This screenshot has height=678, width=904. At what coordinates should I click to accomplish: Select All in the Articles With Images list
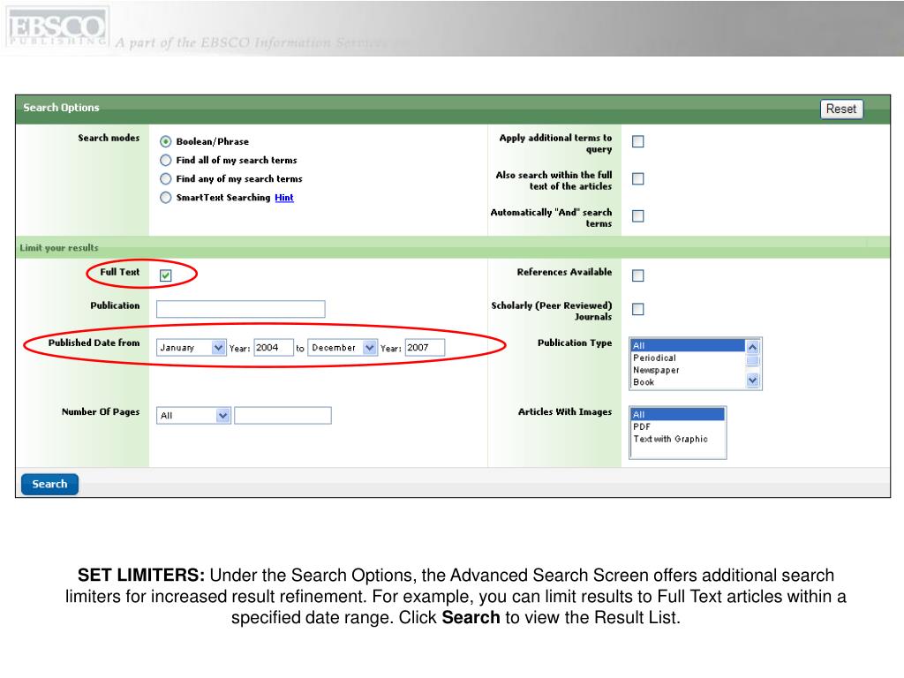point(677,415)
